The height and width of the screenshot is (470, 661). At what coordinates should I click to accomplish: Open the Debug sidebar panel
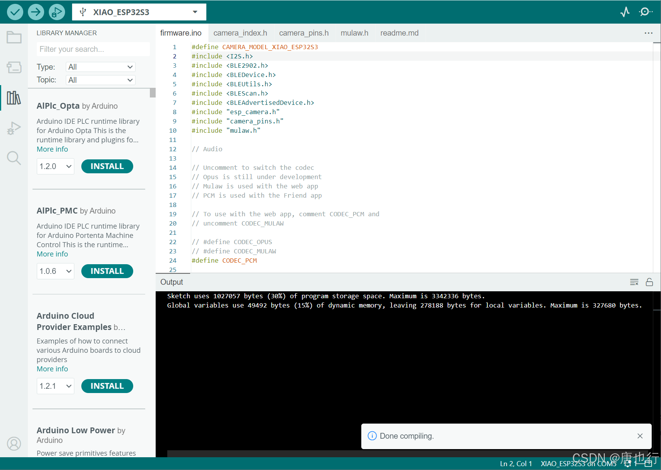point(14,128)
